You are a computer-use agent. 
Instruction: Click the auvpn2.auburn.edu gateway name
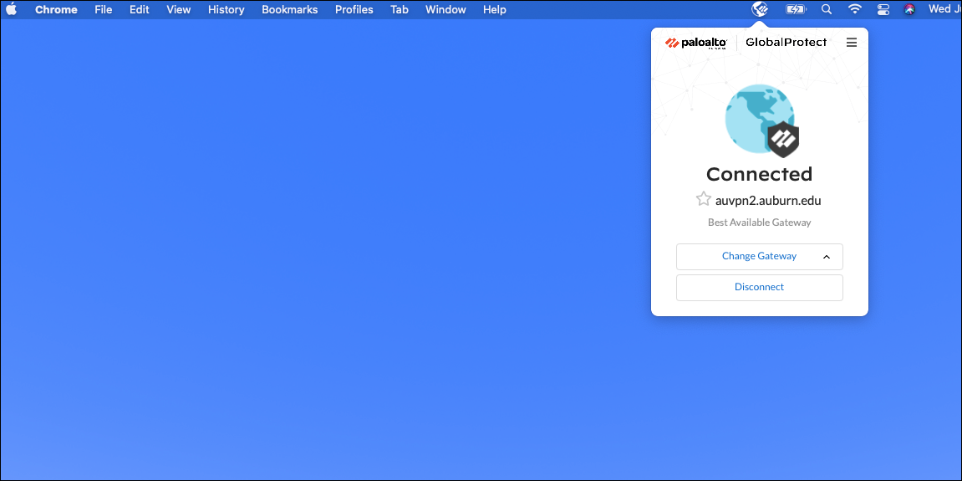[x=768, y=200]
